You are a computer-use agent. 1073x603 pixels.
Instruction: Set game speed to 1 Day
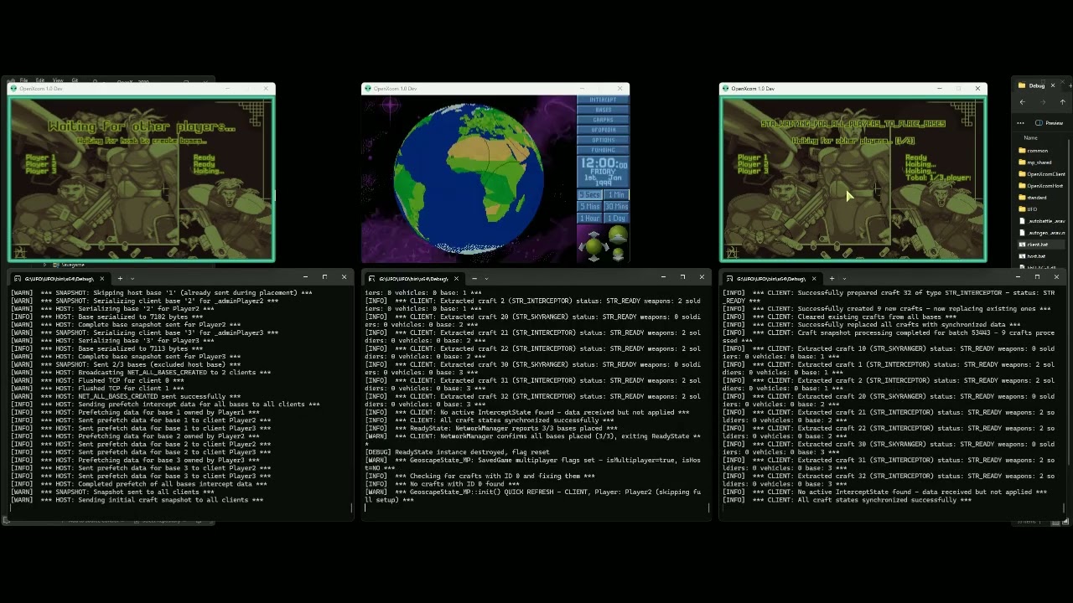(x=616, y=218)
